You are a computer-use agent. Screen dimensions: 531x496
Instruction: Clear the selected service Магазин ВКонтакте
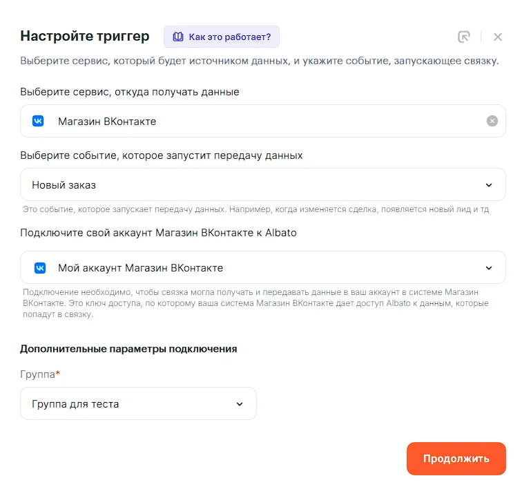coord(492,122)
